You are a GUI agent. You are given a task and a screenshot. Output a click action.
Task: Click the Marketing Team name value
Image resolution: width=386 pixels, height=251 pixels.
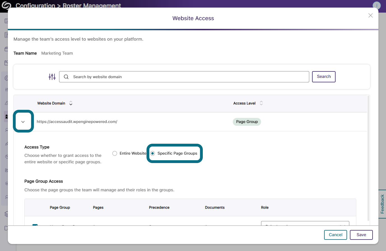[x=57, y=53]
